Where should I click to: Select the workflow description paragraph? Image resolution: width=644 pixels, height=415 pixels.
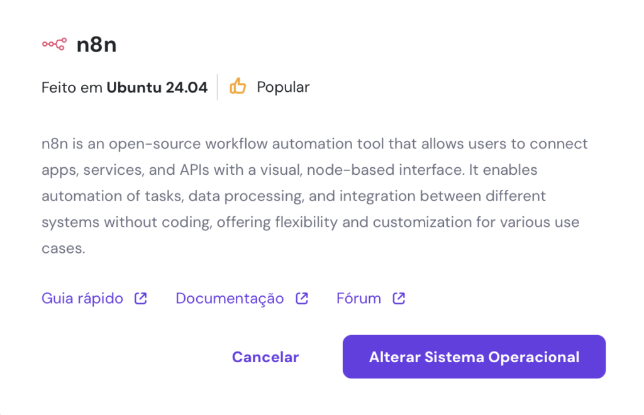[x=314, y=195]
